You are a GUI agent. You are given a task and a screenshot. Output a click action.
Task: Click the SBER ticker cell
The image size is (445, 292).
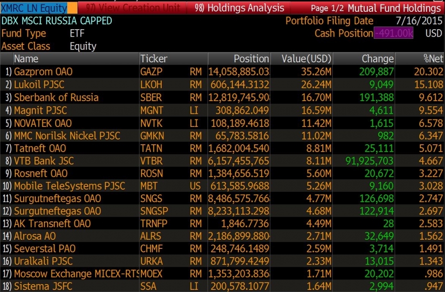click(151, 98)
